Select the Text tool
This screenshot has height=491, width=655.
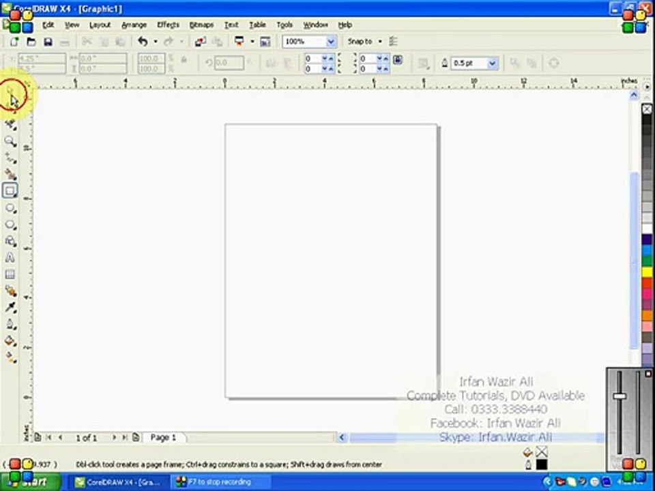coord(10,258)
